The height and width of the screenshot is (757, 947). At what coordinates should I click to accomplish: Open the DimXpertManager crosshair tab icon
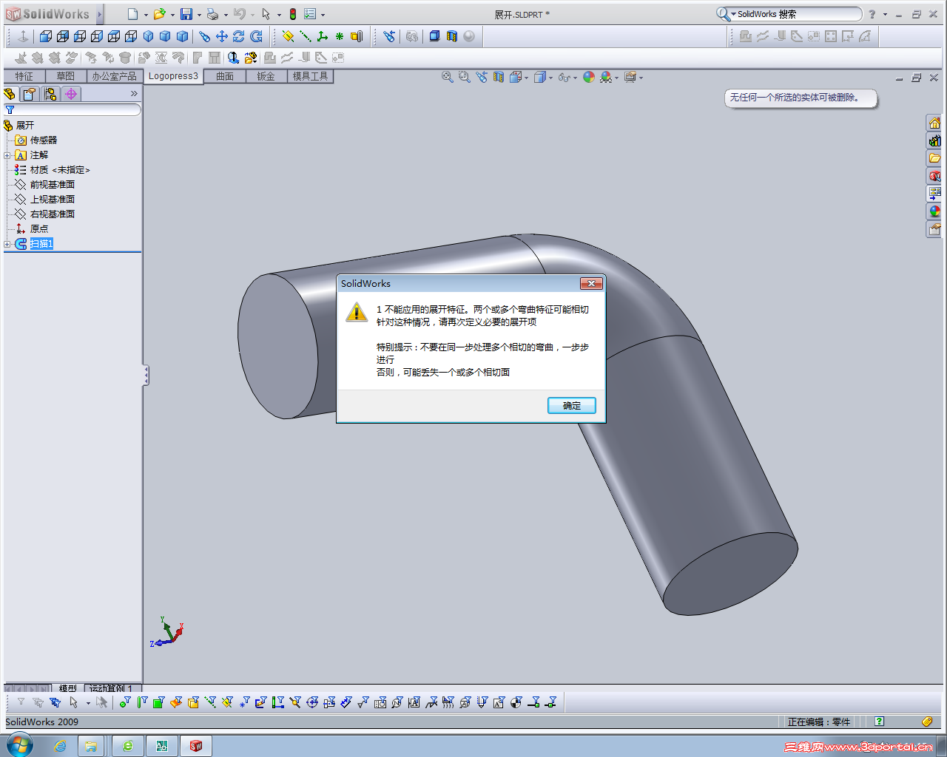coord(71,94)
